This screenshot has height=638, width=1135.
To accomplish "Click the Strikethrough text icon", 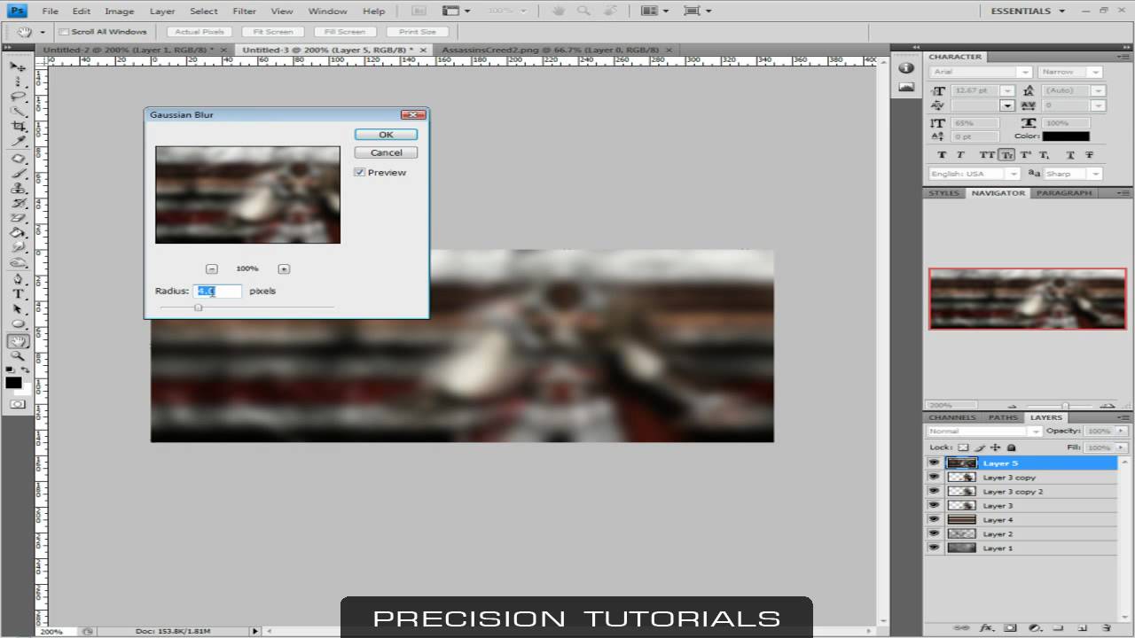I will click(x=1089, y=154).
